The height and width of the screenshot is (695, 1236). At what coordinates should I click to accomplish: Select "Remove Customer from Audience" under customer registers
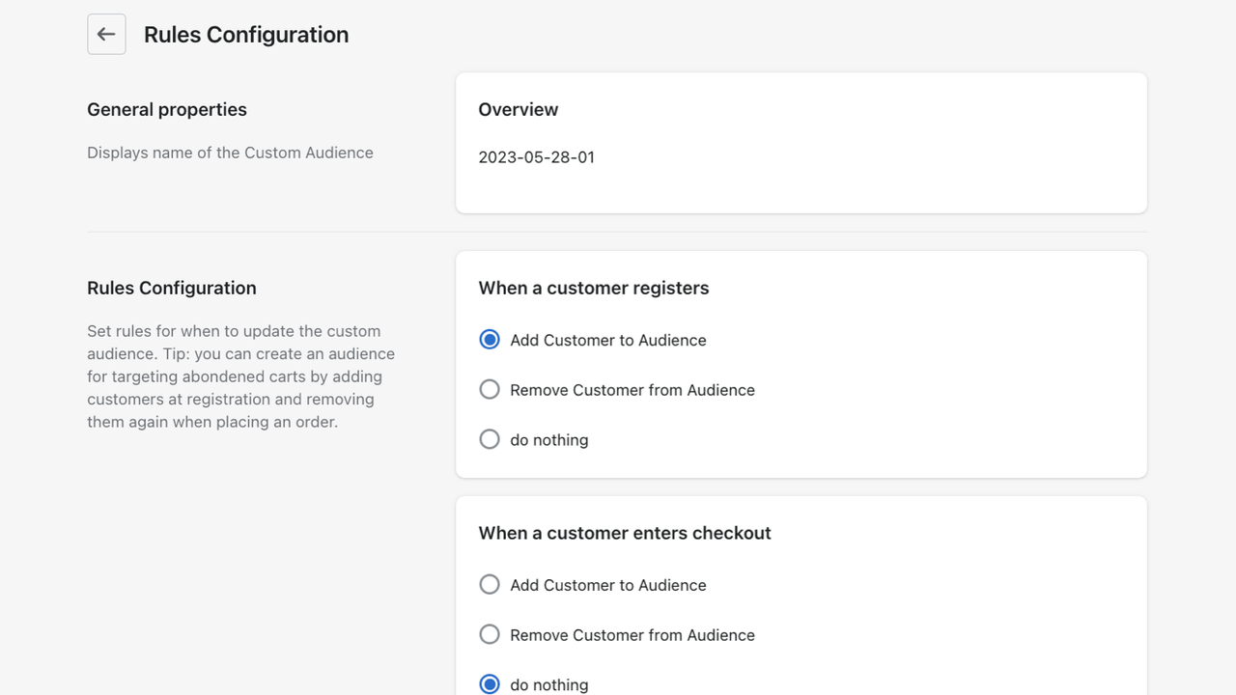coord(490,390)
